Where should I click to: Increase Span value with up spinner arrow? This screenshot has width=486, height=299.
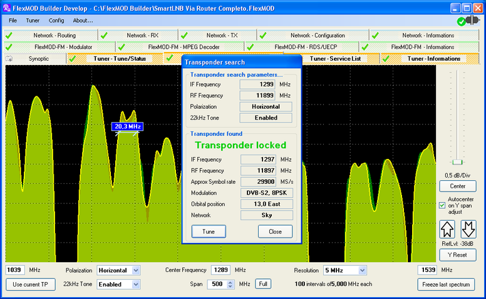coord(230,282)
